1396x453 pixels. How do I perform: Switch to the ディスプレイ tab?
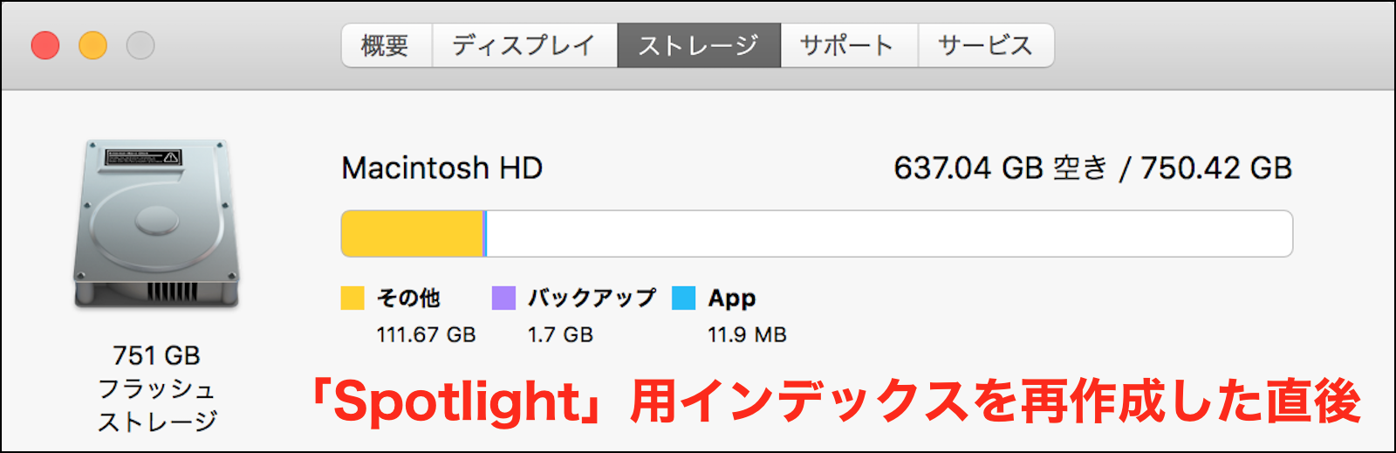pos(523,45)
